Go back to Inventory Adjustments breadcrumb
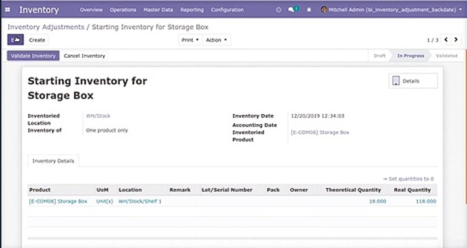The width and height of the screenshot is (467, 248). click(46, 27)
